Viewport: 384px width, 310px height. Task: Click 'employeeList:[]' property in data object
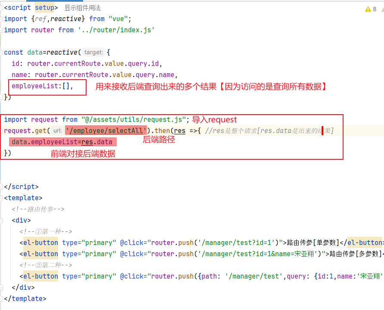[x=40, y=86]
